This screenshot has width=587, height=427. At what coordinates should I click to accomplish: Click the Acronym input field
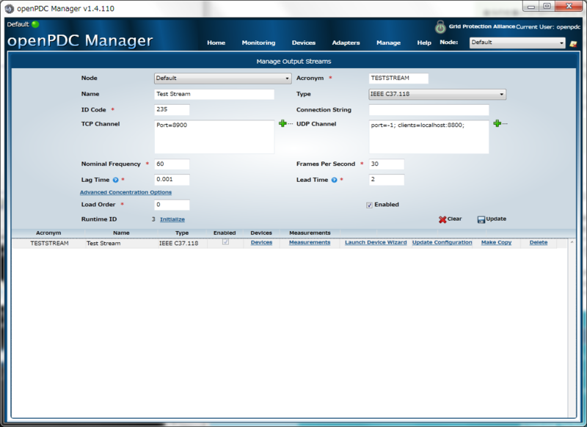pyautogui.click(x=398, y=79)
